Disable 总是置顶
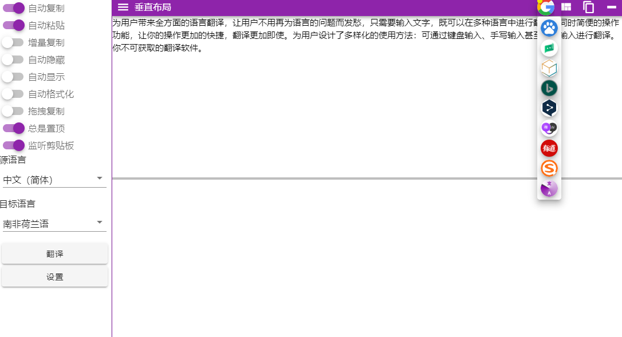The height and width of the screenshot is (337, 622). [13, 128]
